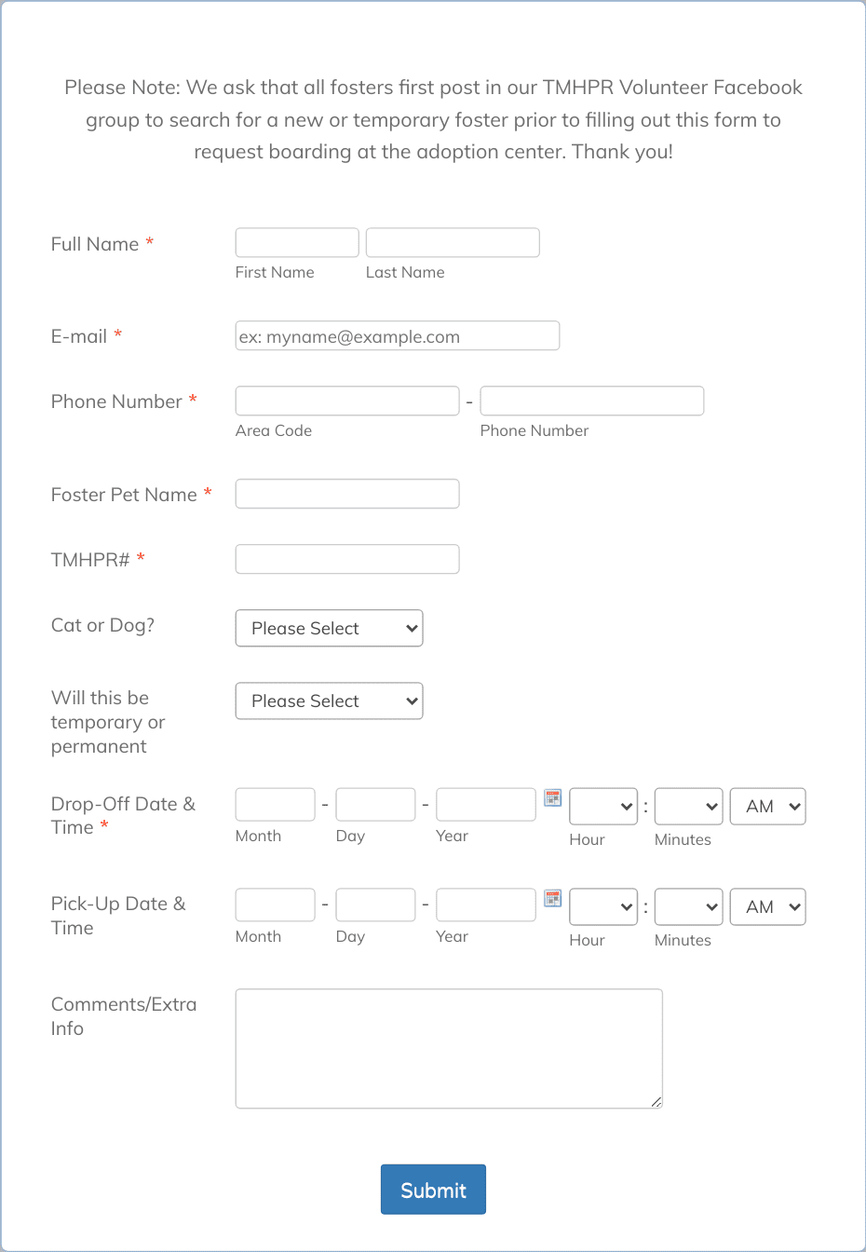Select the TMHPR# input field

coord(347,559)
